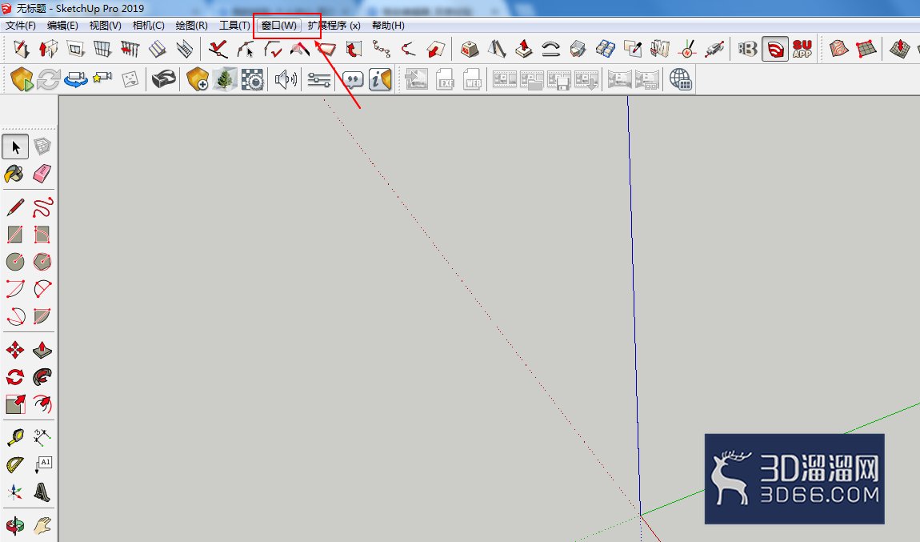The width and height of the screenshot is (920, 542).
Task: Activate the Follow Me tool
Action: (42, 377)
